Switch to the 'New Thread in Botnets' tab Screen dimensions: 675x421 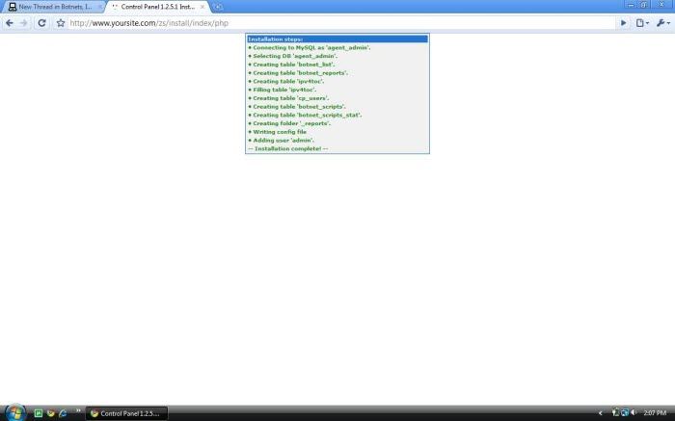(x=54, y=7)
